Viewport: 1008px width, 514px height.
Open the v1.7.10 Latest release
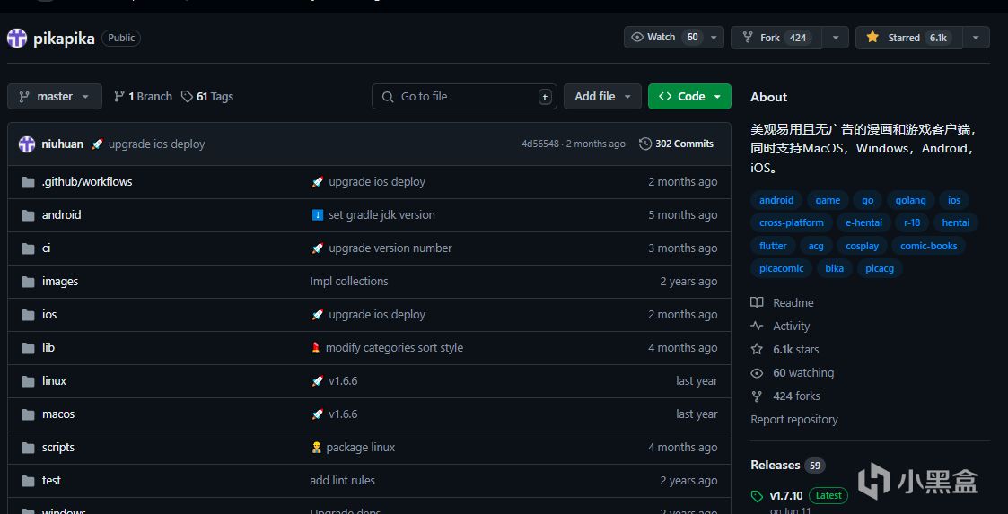(787, 495)
